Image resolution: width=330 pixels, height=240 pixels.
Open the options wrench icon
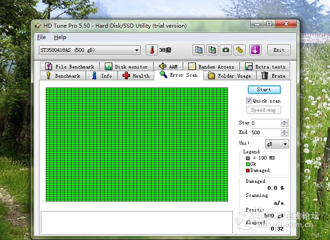tap(239, 50)
